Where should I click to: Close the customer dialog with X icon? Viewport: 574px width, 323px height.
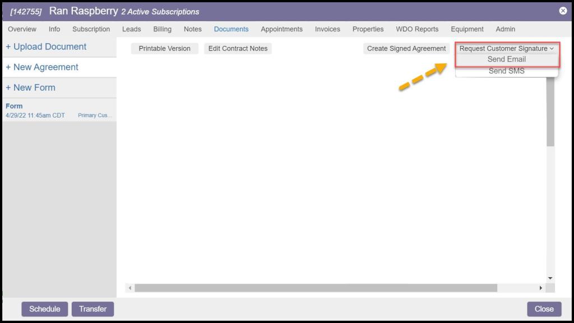point(563,11)
